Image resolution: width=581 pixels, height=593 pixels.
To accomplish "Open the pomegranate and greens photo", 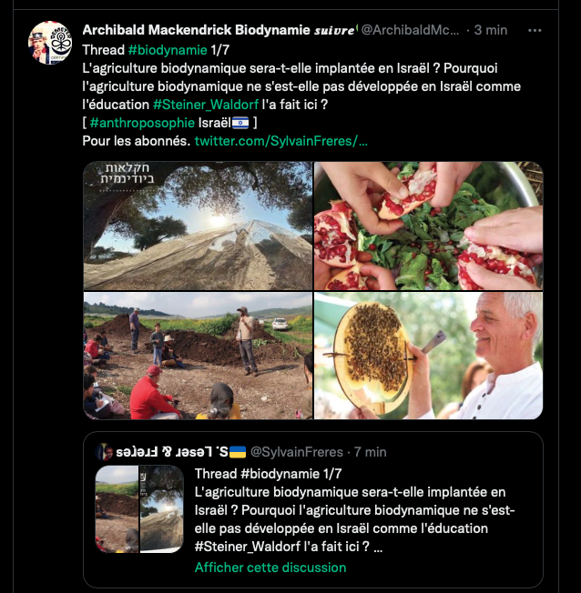I will pyautogui.click(x=428, y=226).
